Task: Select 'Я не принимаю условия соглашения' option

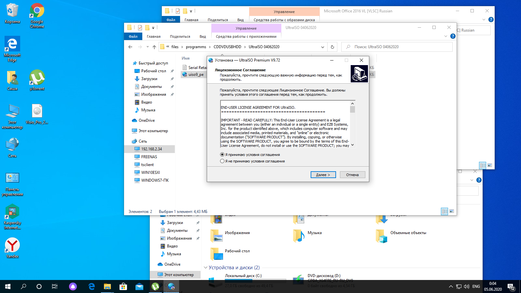Action: point(222,161)
